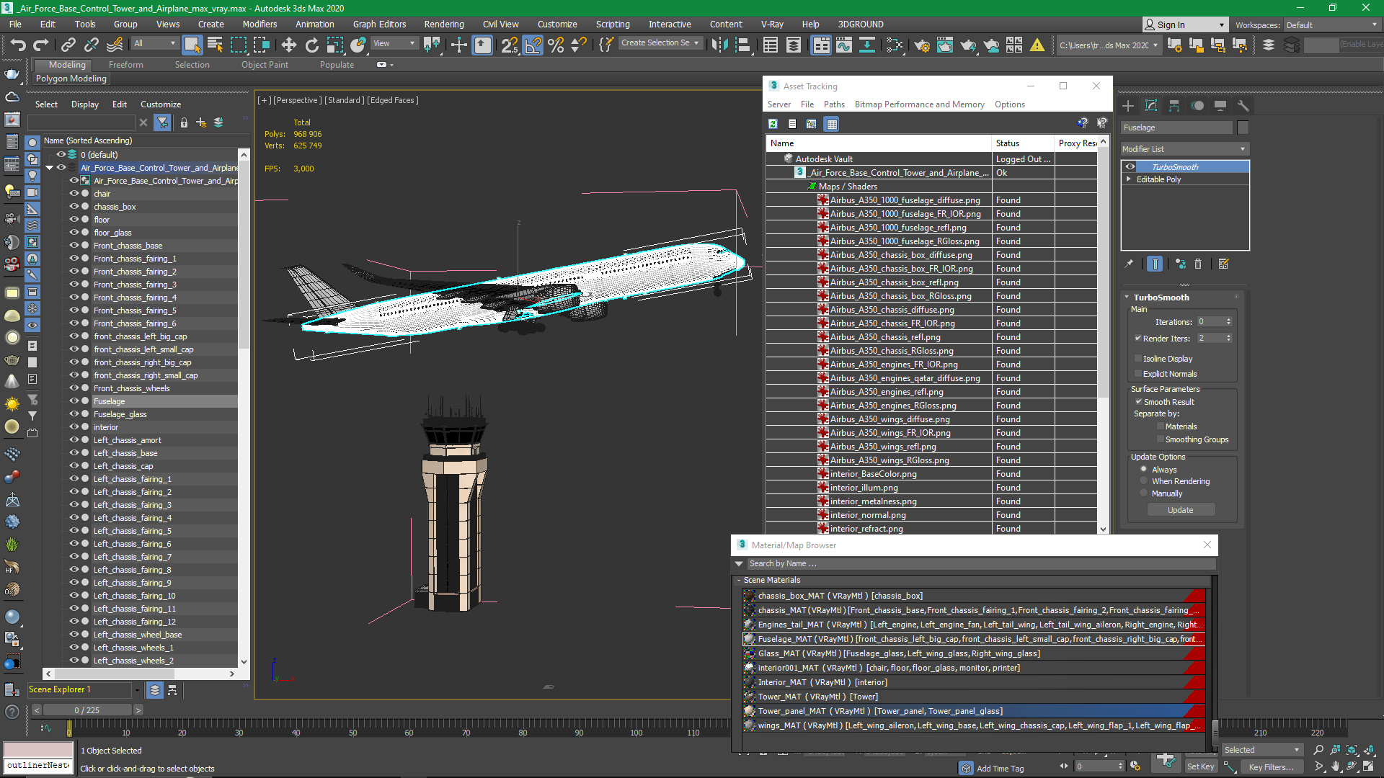
Task: Click the Scene Explorer filter funnel icon
Action: tap(162, 122)
